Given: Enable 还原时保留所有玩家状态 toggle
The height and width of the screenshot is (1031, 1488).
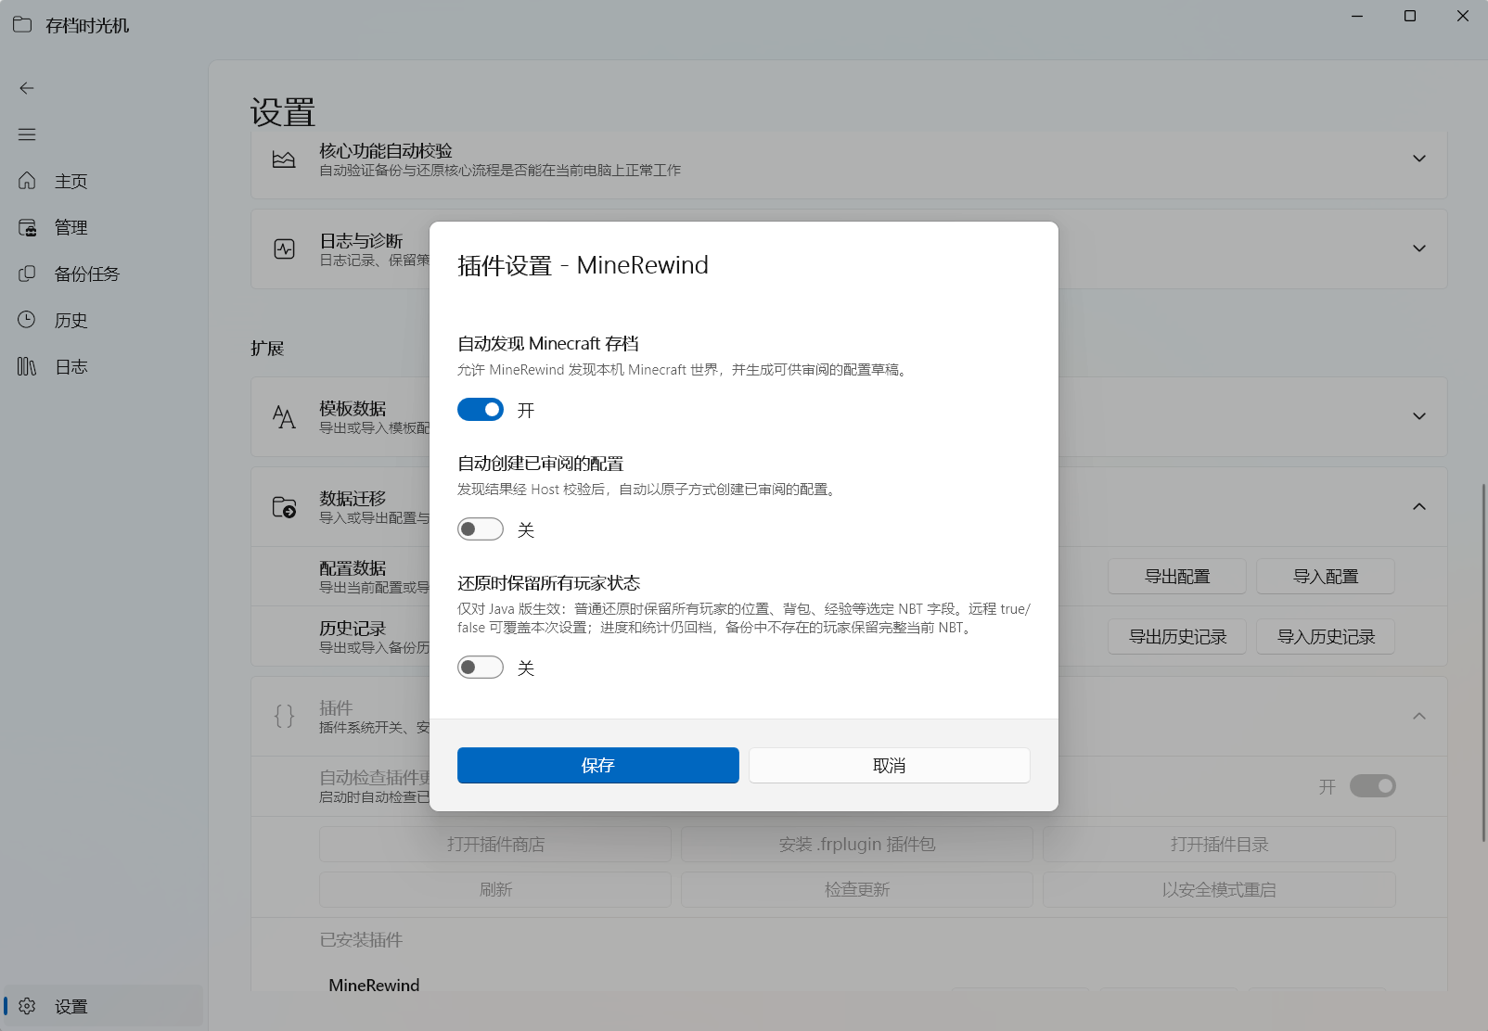Looking at the screenshot, I should pyautogui.click(x=481, y=668).
